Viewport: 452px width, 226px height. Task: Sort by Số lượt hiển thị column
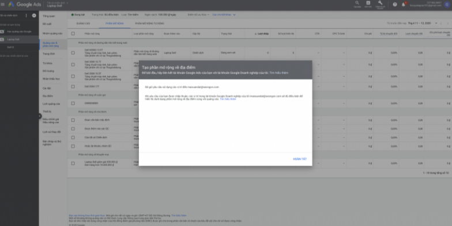coord(286,34)
